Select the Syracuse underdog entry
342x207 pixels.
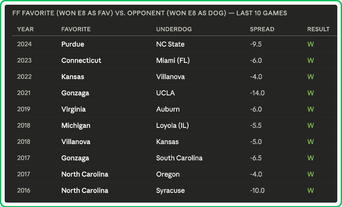(171, 191)
